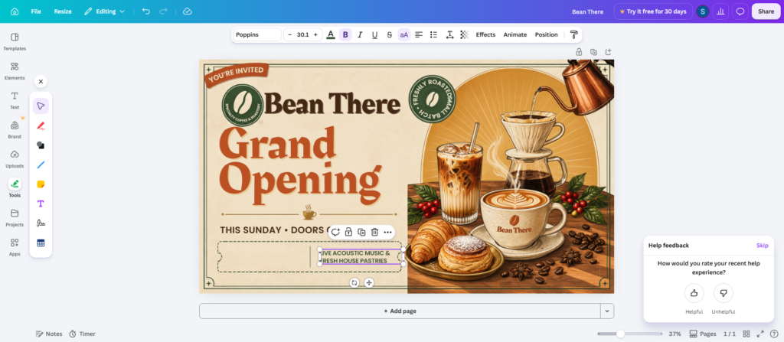Toggle uppercase aA formatting
784x342 pixels.
click(x=404, y=34)
